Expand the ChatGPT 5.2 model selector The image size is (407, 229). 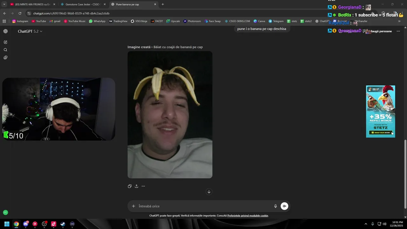pyautogui.click(x=30, y=31)
